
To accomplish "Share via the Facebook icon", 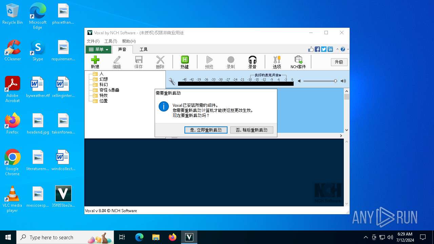I will pyautogui.click(x=317, y=49).
